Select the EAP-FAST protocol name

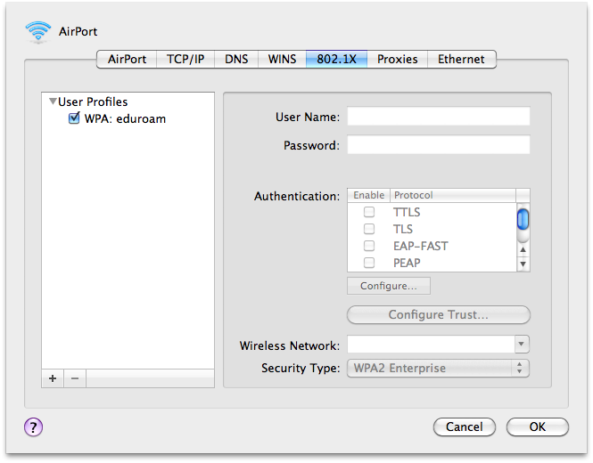pos(421,247)
